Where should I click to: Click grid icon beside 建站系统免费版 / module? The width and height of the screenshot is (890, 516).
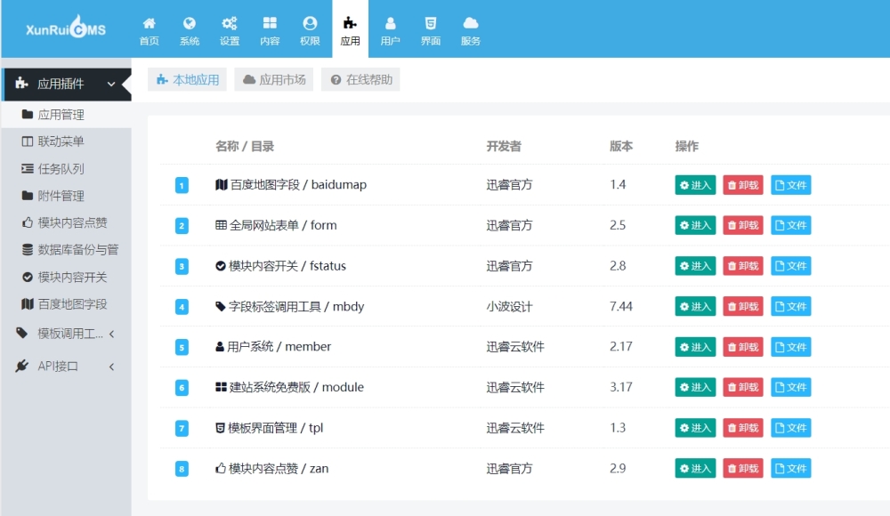point(221,387)
